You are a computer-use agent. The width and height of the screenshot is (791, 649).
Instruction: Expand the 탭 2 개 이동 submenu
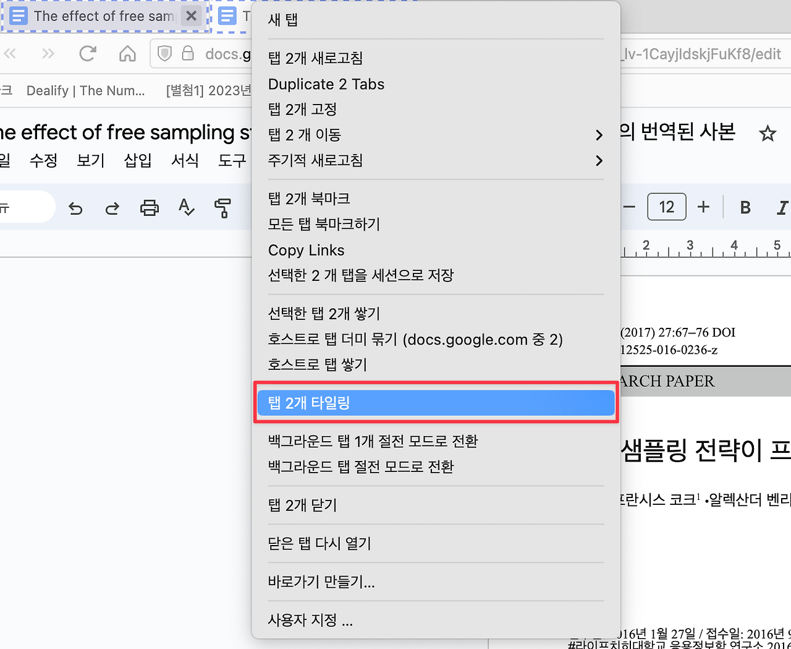436,135
